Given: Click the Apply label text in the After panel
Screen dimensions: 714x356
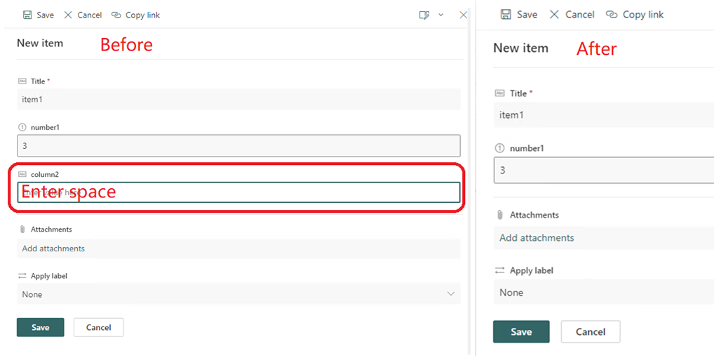Looking at the screenshot, I should [x=532, y=270].
